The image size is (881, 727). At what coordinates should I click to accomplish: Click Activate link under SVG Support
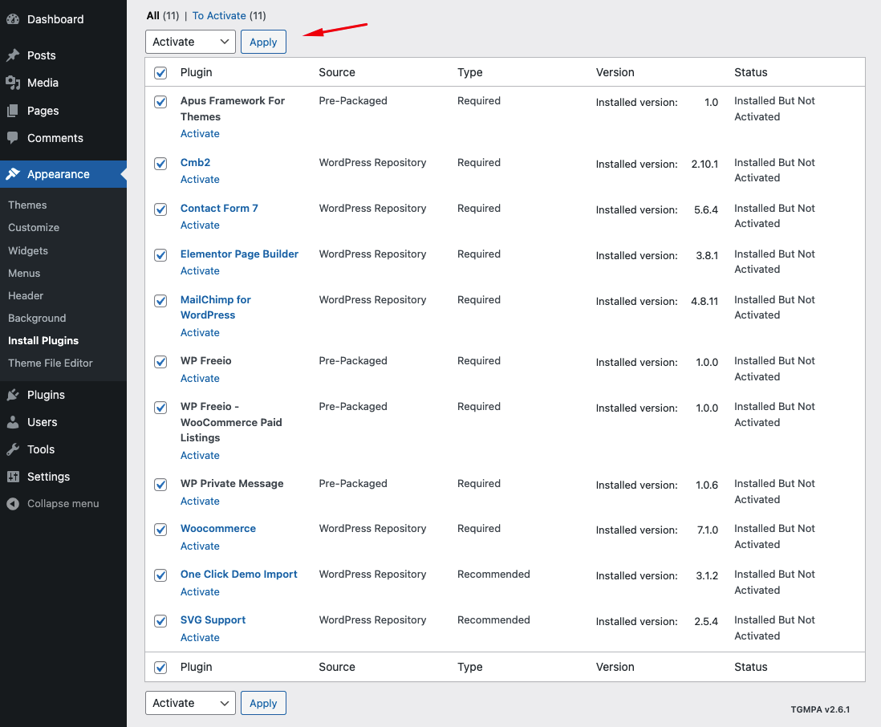(x=200, y=637)
